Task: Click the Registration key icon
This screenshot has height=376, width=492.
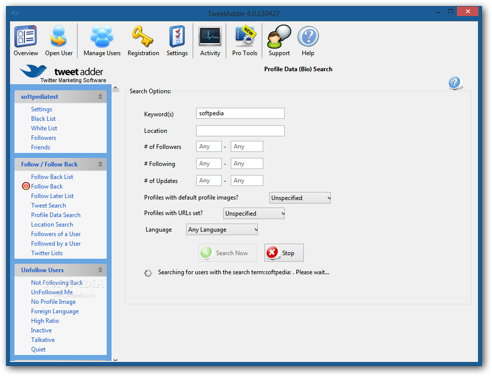Action: (143, 41)
